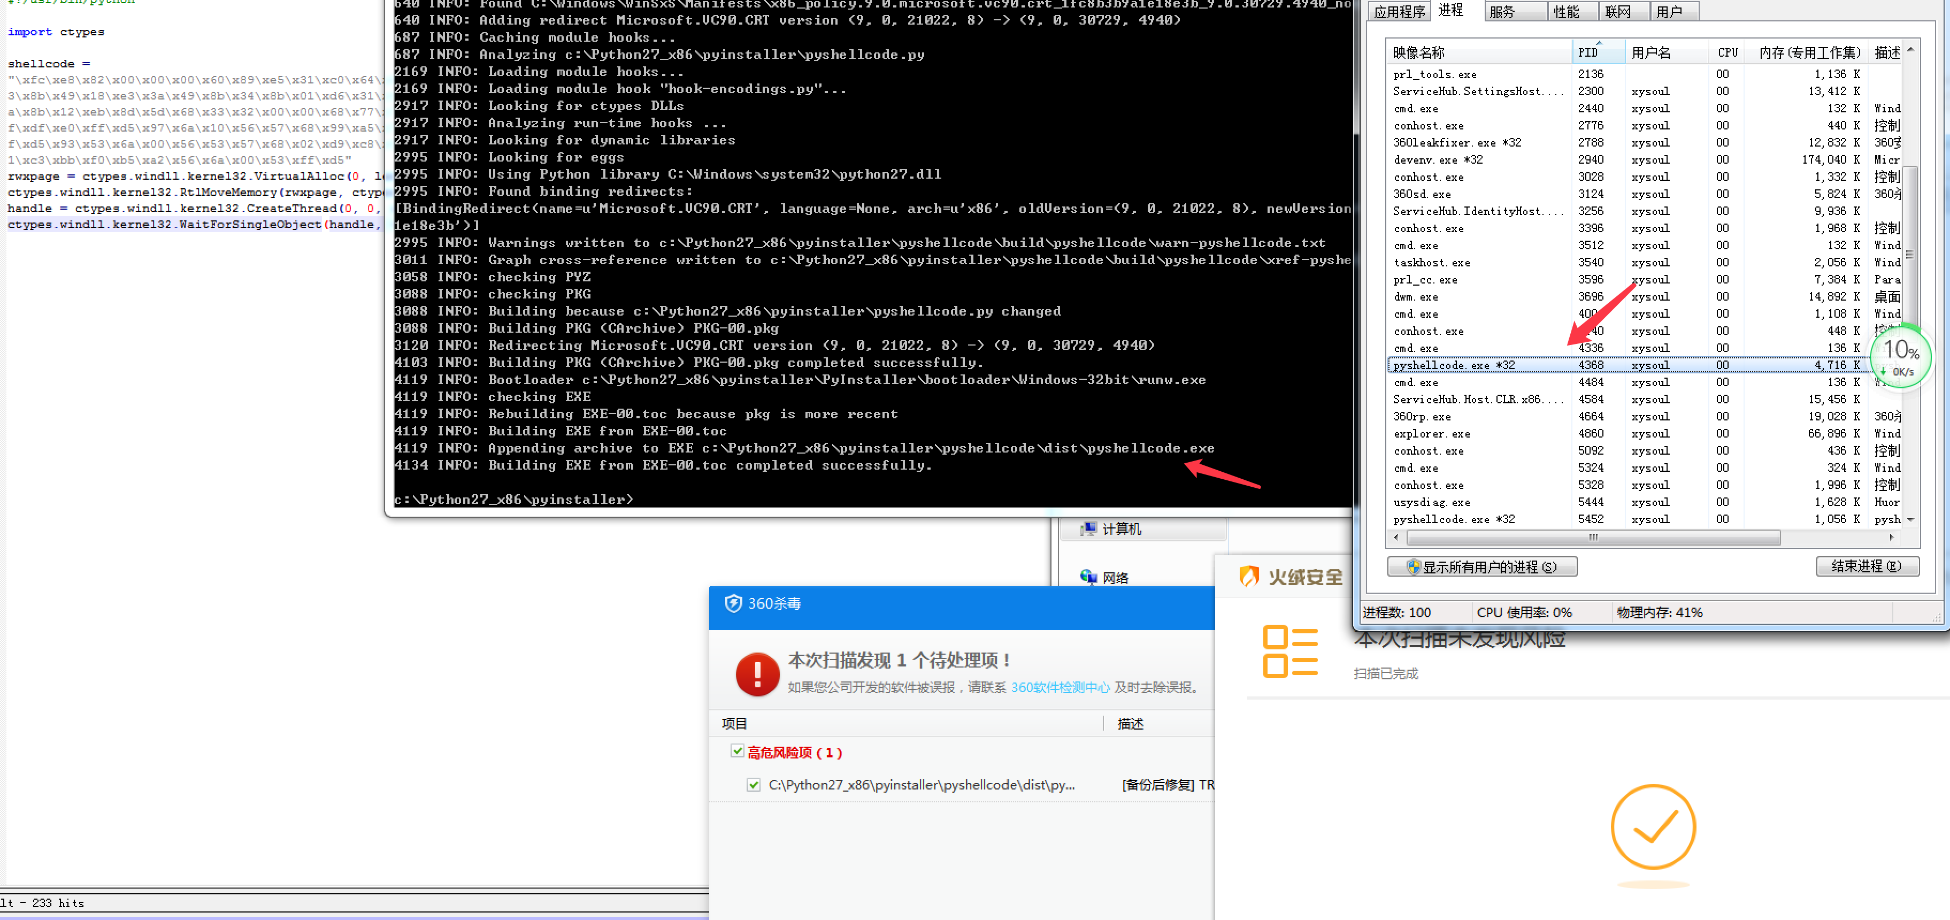Select the 计算机 icon in Explorer sidebar

pos(1088,528)
